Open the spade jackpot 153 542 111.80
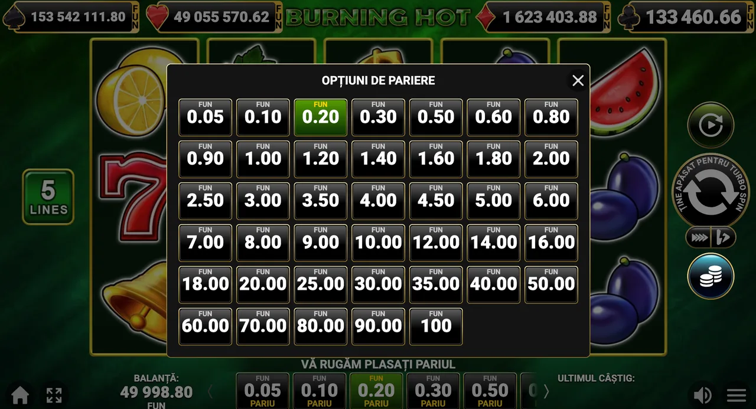 [x=71, y=17]
